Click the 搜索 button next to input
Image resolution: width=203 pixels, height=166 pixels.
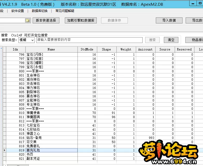coord(152,40)
